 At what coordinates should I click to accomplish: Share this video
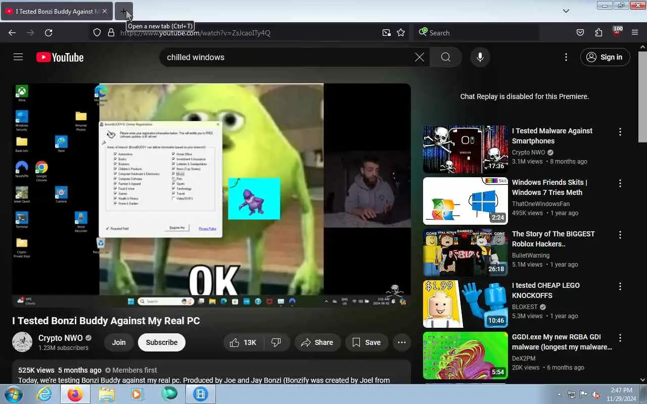(317, 342)
